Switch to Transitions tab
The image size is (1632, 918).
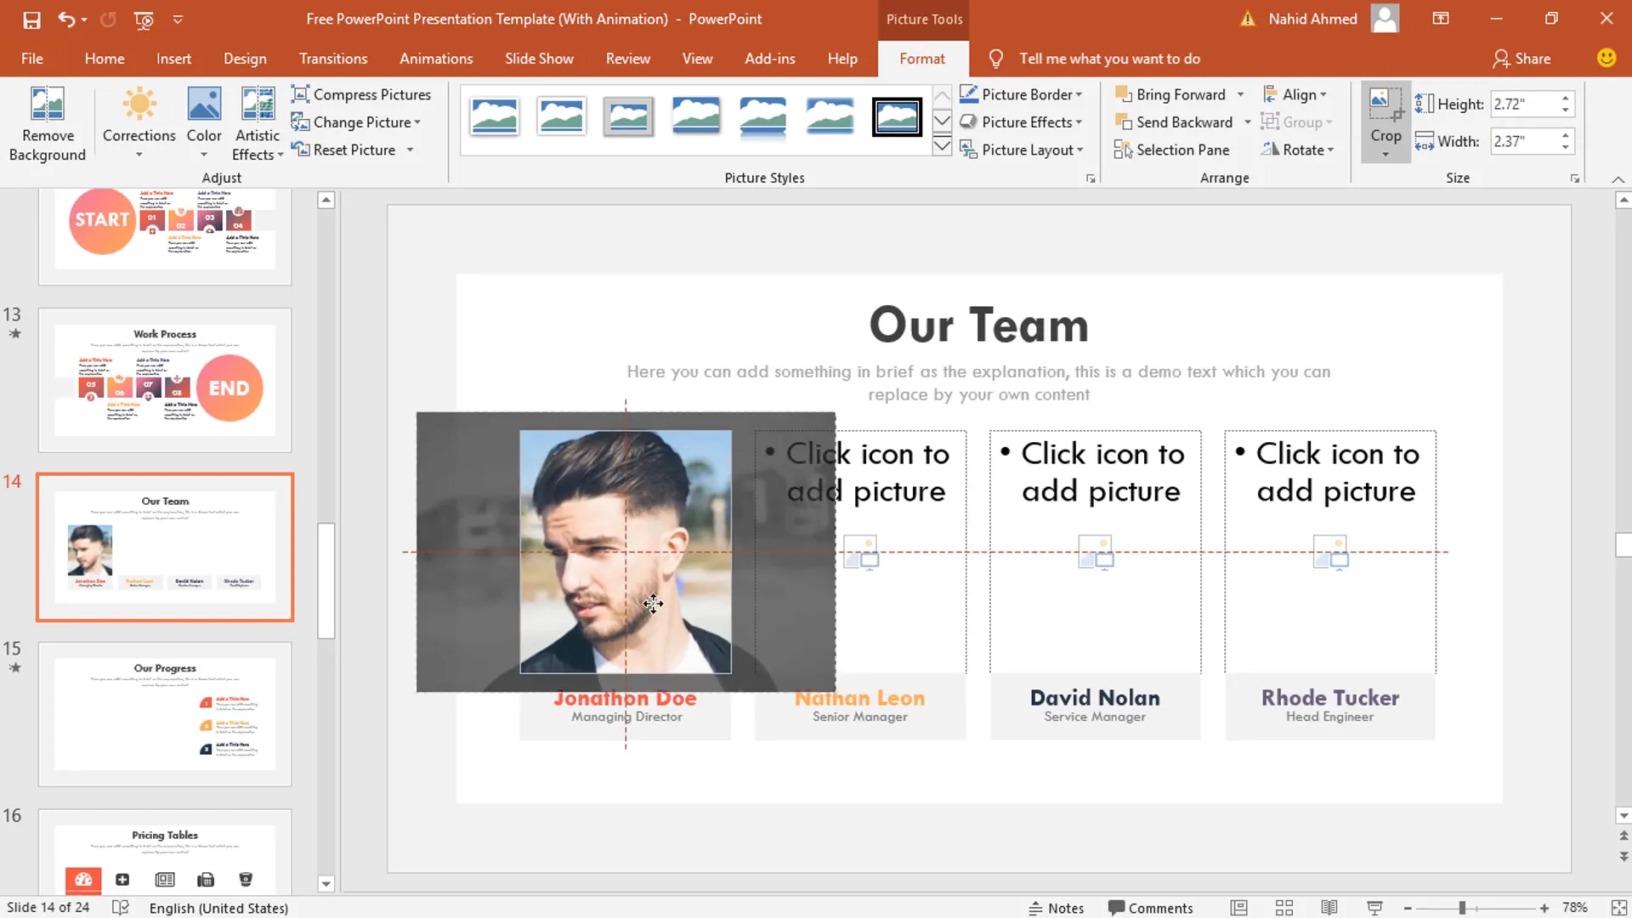click(333, 59)
